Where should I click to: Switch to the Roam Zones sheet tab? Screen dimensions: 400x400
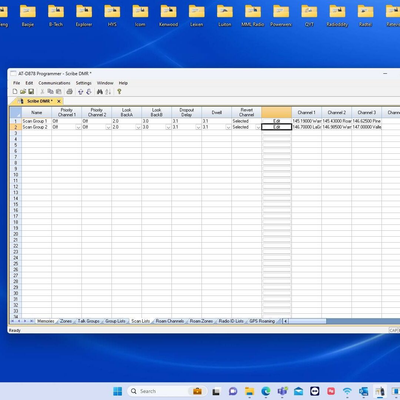click(x=201, y=321)
